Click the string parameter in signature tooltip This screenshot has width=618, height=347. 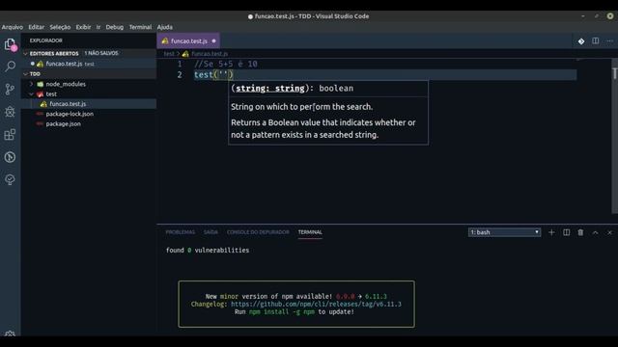tap(270, 88)
